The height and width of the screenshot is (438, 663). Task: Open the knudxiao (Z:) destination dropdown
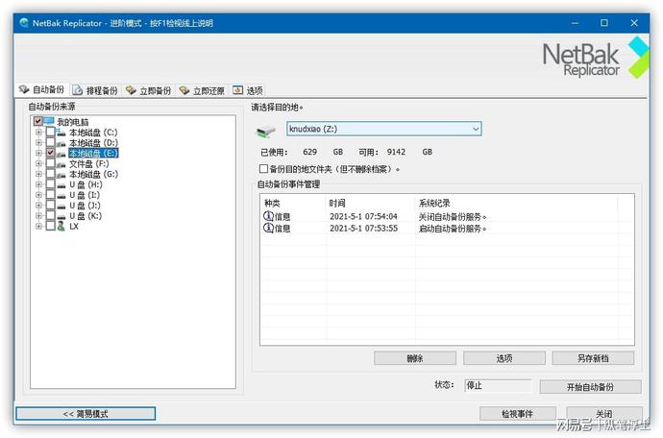(384, 129)
